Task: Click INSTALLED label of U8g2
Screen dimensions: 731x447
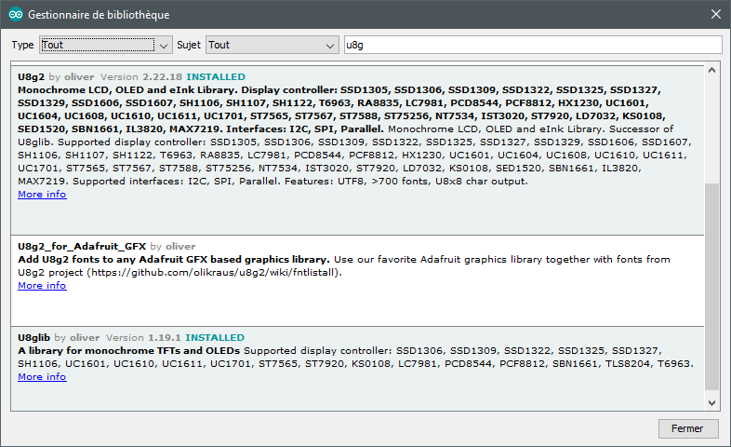Action: (x=216, y=77)
